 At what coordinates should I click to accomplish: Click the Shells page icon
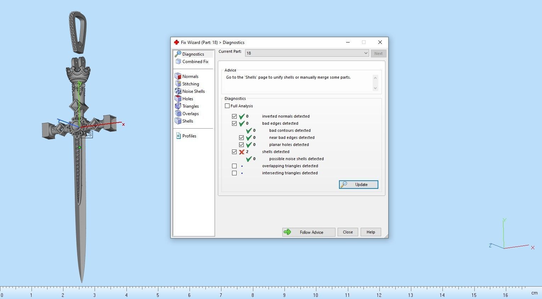[178, 121]
